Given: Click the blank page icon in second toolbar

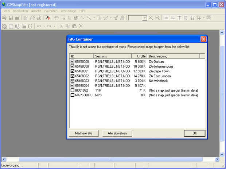Looking at the screenshot, I should 11,26.
